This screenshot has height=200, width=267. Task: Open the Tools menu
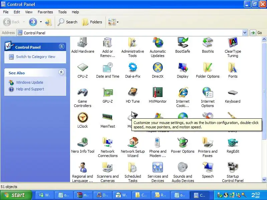[62, 12]
